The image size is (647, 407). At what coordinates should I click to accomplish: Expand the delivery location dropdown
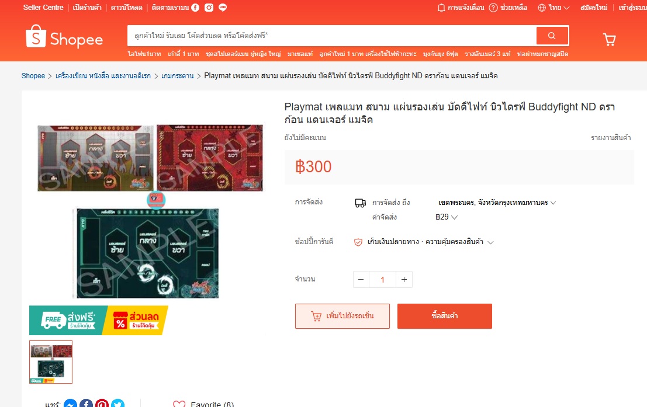(x=497, y=203)
